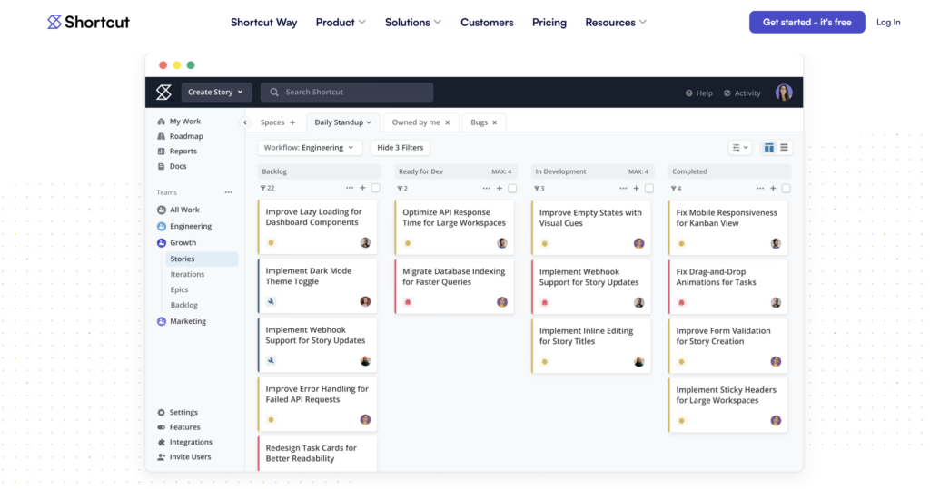
Task: Select the Daily Standup tab
Action: click(x=342, y=122)
